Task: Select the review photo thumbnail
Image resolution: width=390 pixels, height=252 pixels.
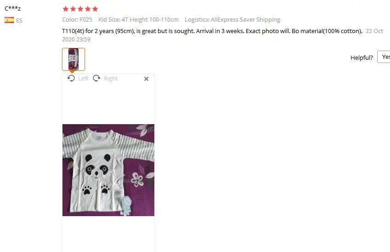Action: [73, 59]
